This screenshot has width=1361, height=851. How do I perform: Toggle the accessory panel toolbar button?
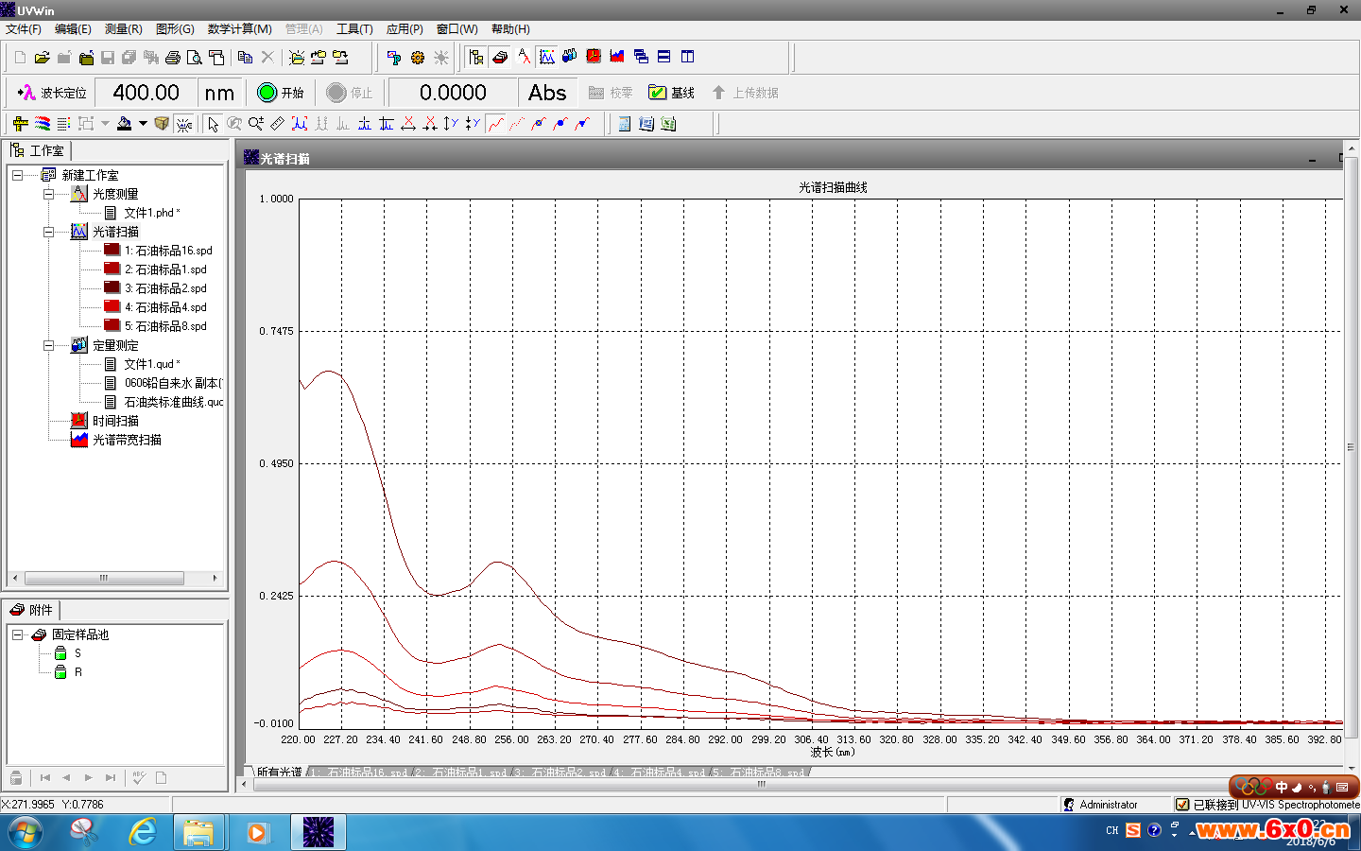tap(500, 57)
